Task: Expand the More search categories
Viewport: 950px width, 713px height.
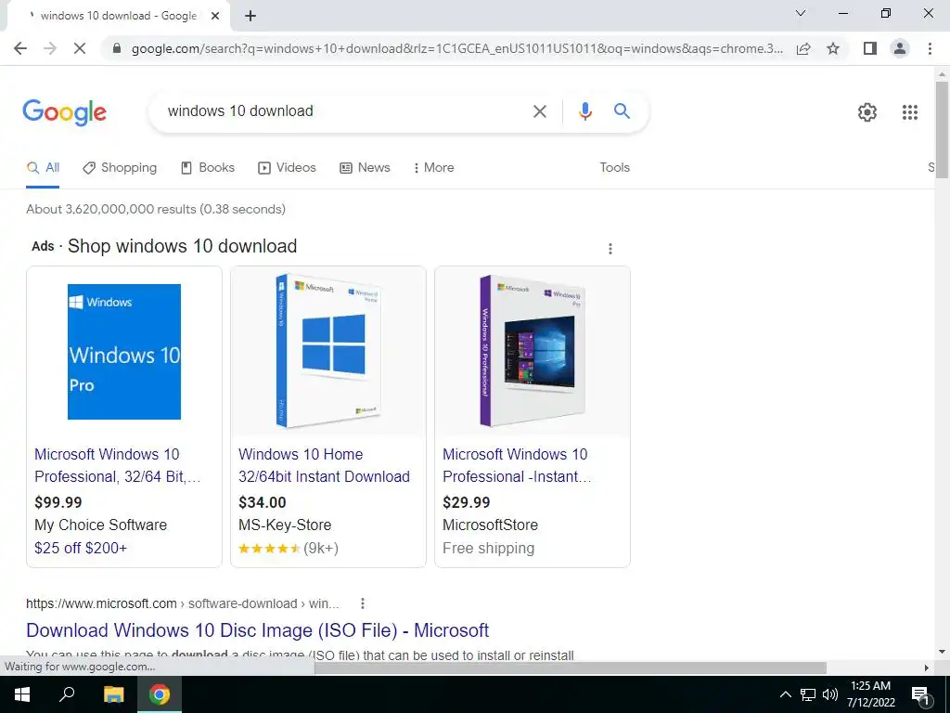Action: 434,167
